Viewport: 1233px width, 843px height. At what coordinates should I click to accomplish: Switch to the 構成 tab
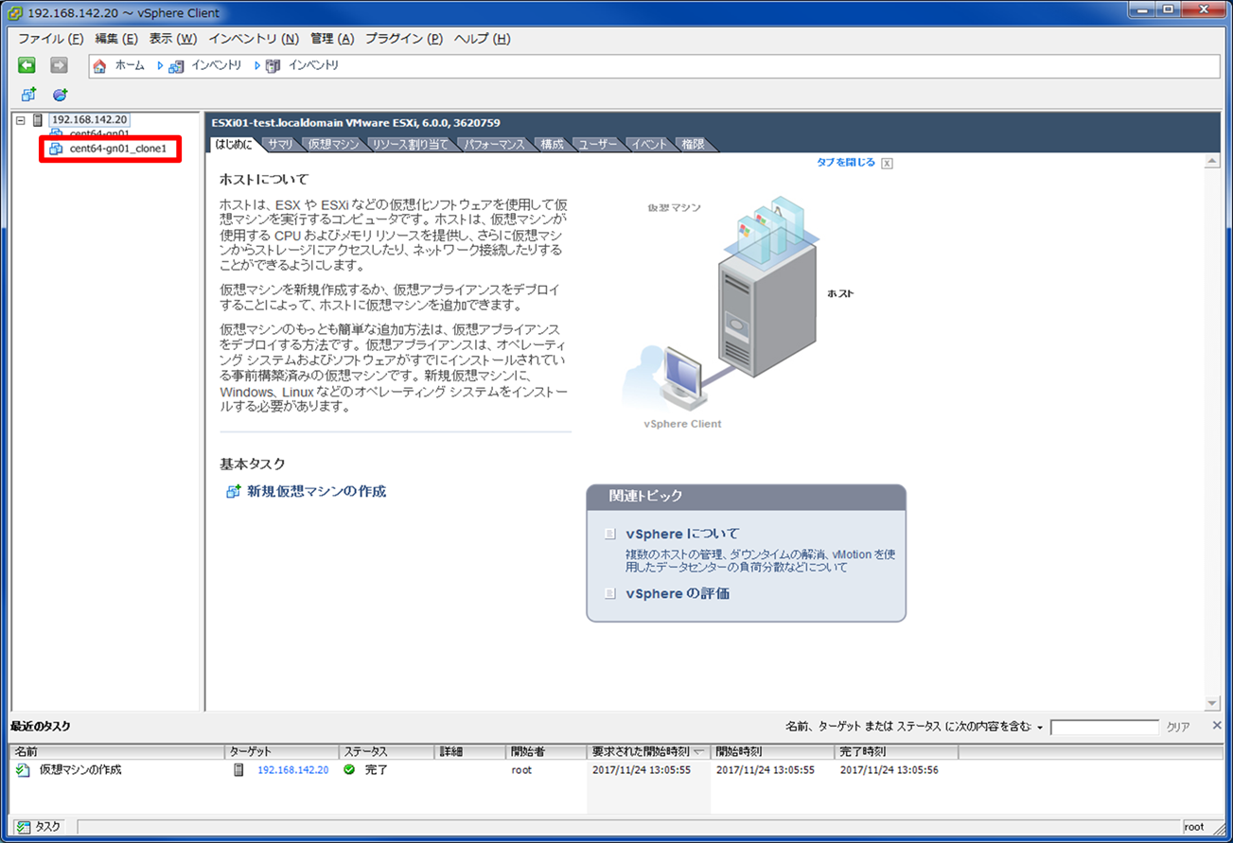pyautogui.click(x=552, y=145)
